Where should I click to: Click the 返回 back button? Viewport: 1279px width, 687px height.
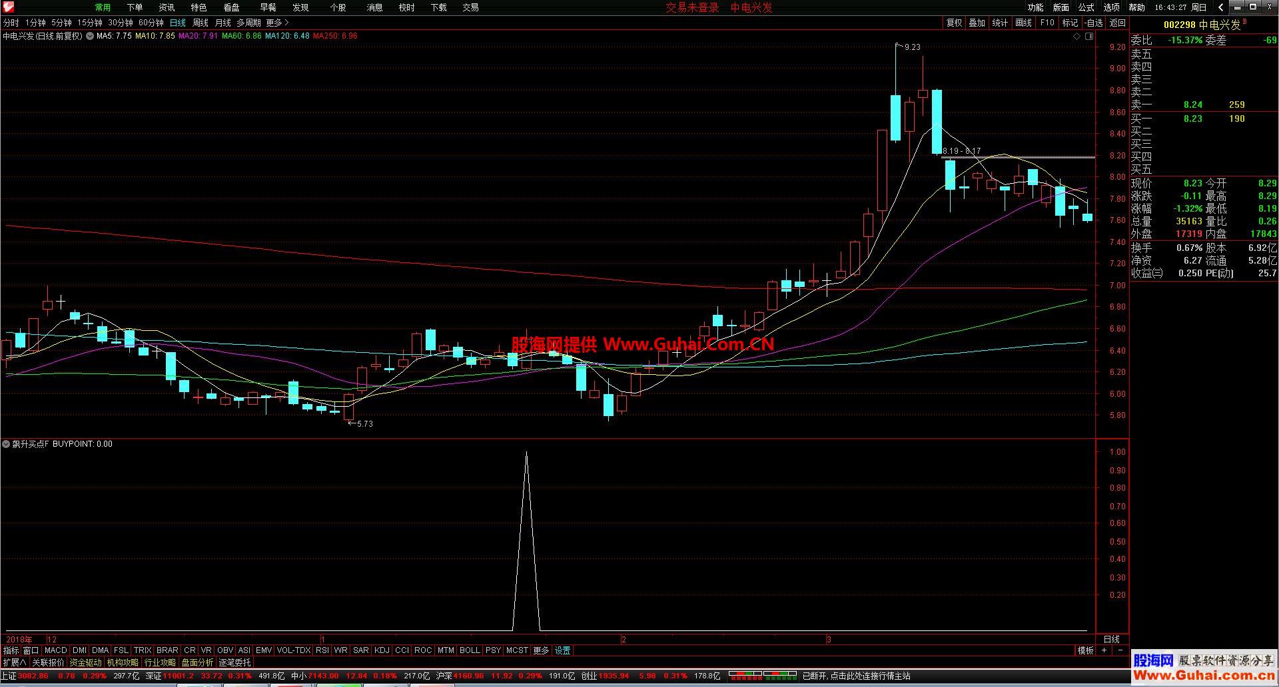click(x=1117, y=23)
